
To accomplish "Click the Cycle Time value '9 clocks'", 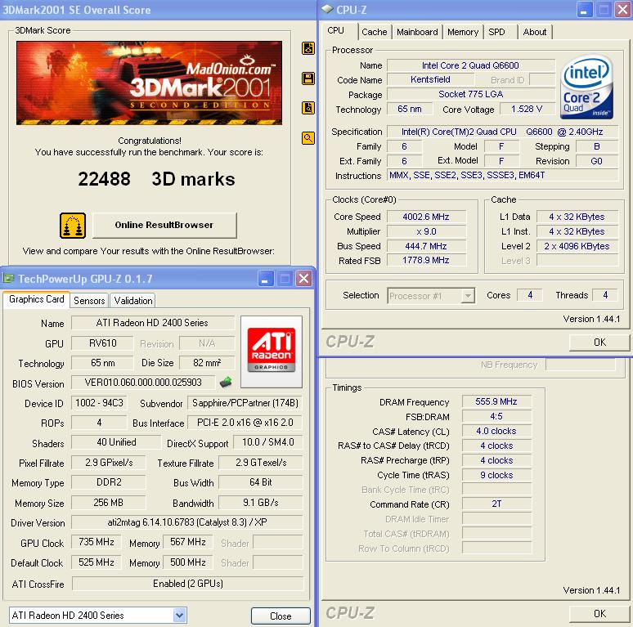I will (x=496, y=475).
